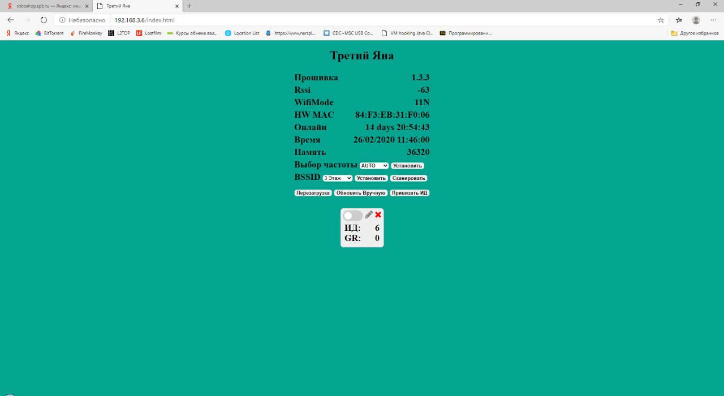Go back in browser history

pyautogui.click(x=10, y=20)
